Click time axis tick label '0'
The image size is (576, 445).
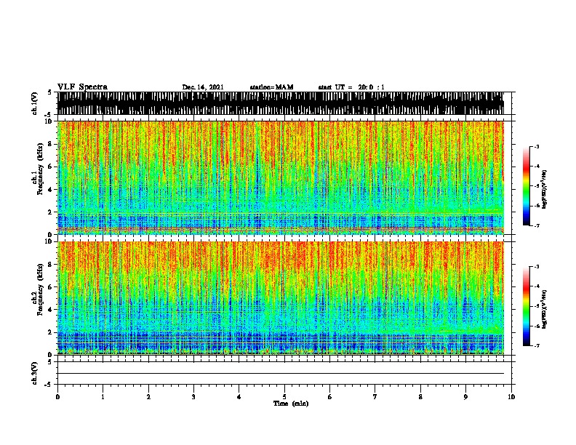click(57, 397)
